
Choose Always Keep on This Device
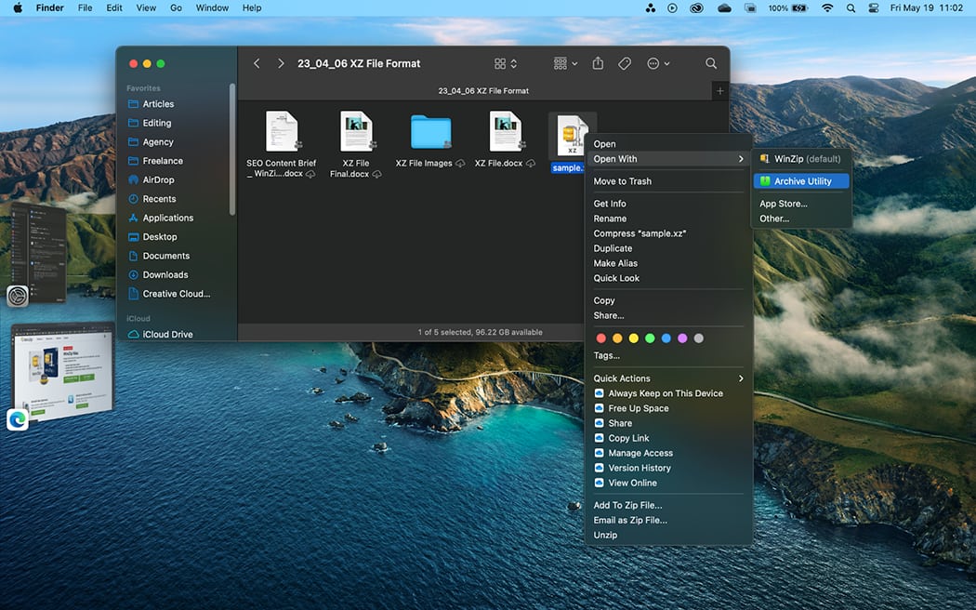pos(668,393)
